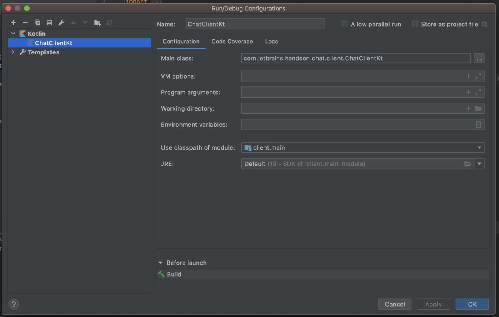Select the Build task in Before launch

[x=323, y=274]
